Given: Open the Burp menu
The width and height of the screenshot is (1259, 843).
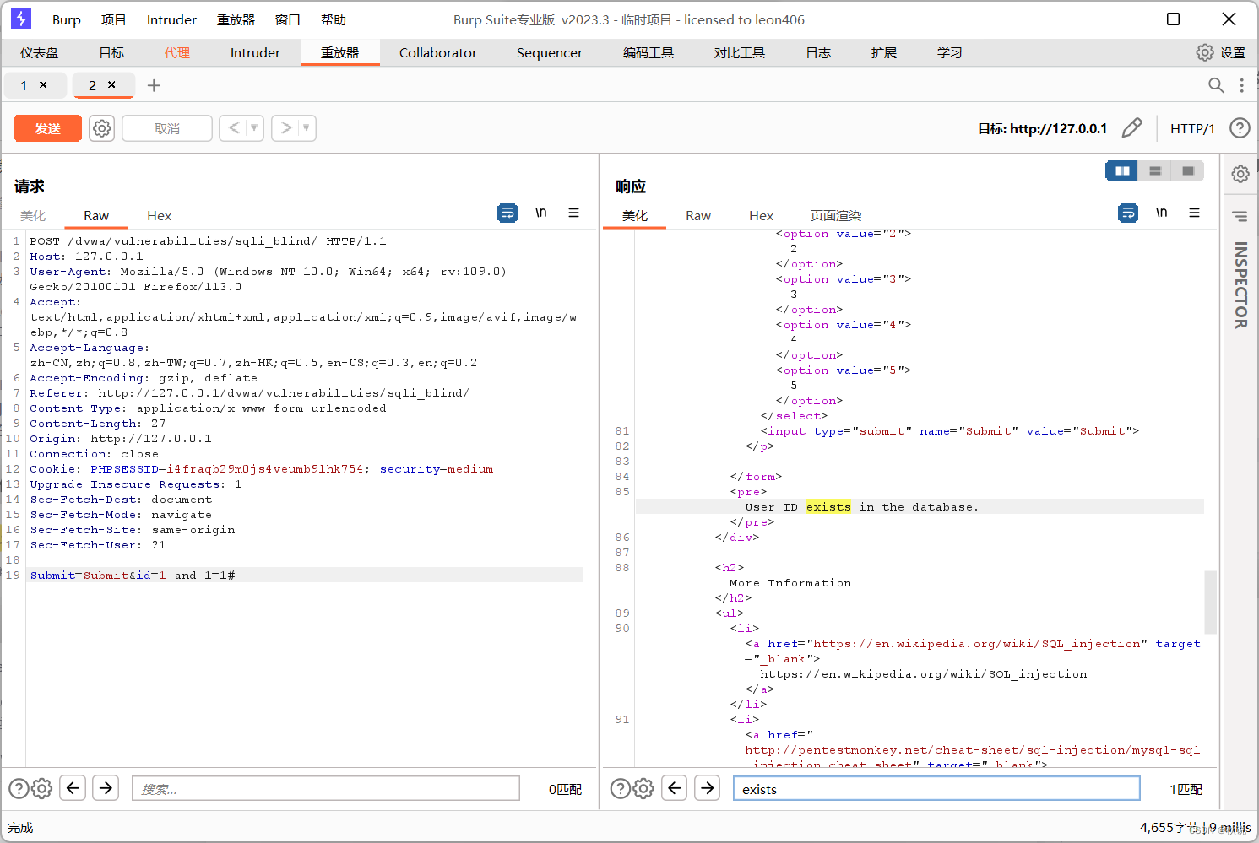Looking at the screenshot, I should coord(67,19).
